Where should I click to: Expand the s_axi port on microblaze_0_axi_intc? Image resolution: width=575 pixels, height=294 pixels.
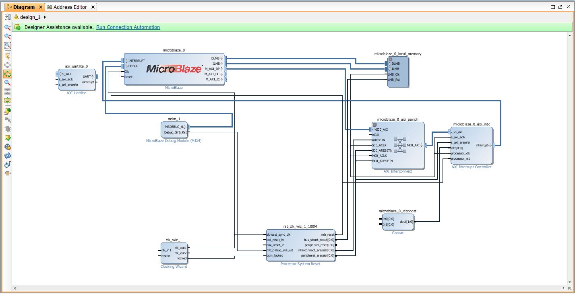click(453, 132)
